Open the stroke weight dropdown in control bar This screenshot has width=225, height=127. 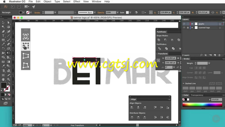(x=55, y=12)
